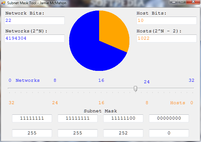This screenshot has height=142, width=201.
Task: Click the decimal octet field showing 252
Action: [x=123, y=133]
